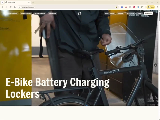Select the PowerShelter browser tab
160x120 pixels.
17,2
